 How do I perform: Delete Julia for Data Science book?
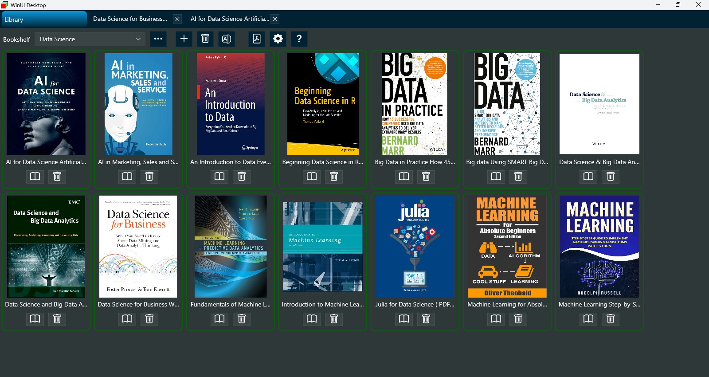tap(426, 319)
